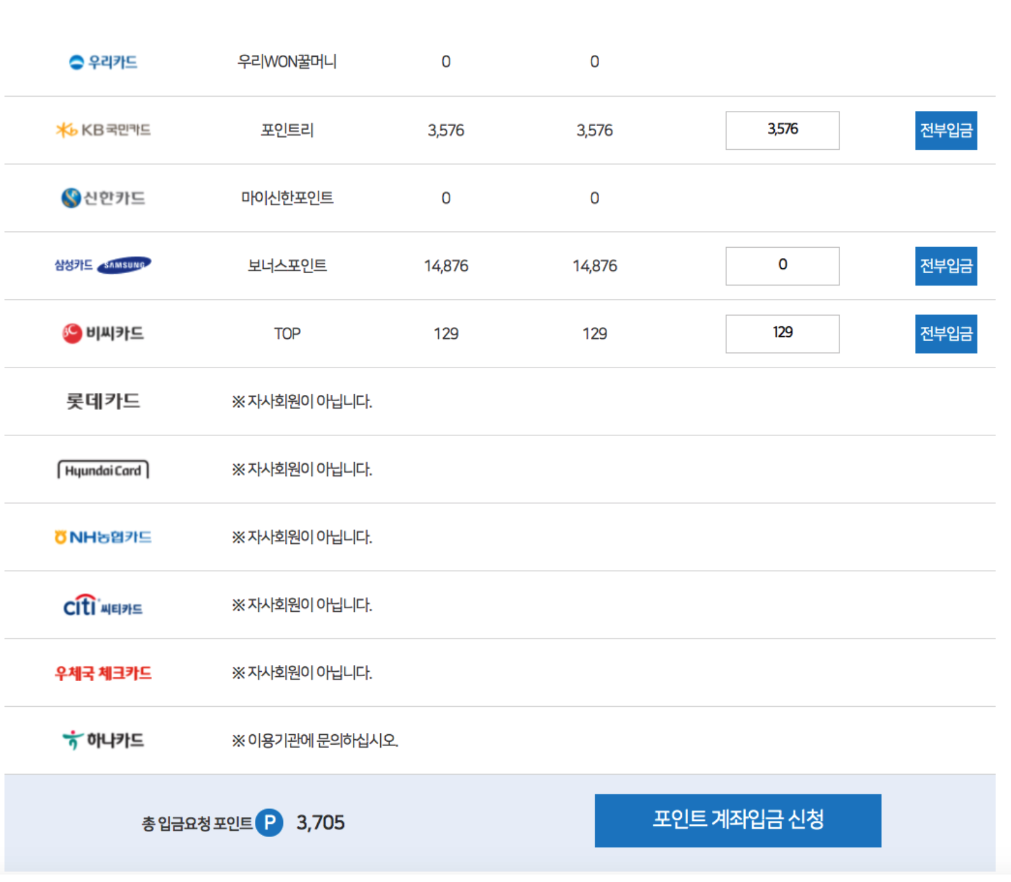Click the 총 입금요청 포인트 label
This screenshot has width=1011, height=882.
197,823
